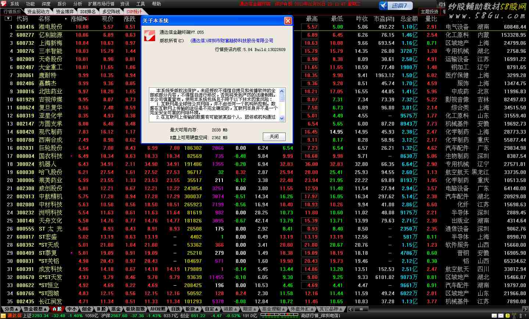
Task: Sort by the 市盈(动) column header
Action: [x=384, y=18]
